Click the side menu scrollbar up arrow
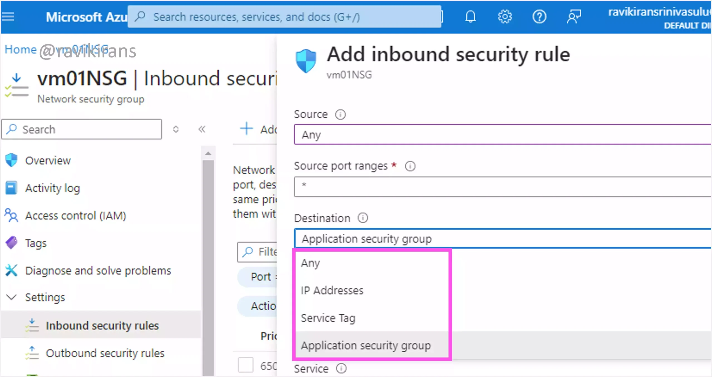712x377 pixels. [x=208, y=153]
